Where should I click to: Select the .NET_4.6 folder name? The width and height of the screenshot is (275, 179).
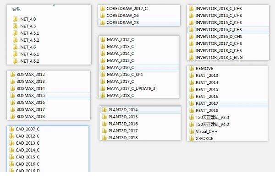click(27, 47)
